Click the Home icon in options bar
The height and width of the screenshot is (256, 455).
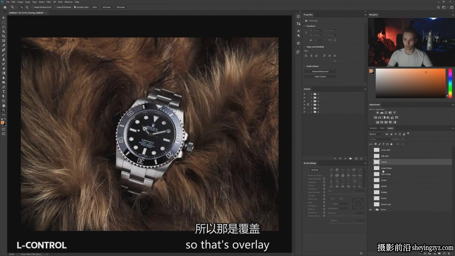5,7
